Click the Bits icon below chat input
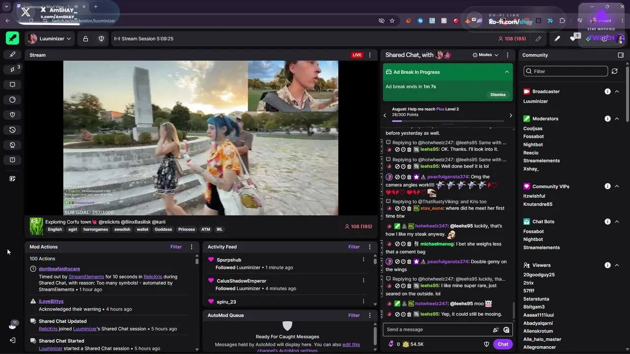This screenshot has height=354, width=630. coord(391,344)
